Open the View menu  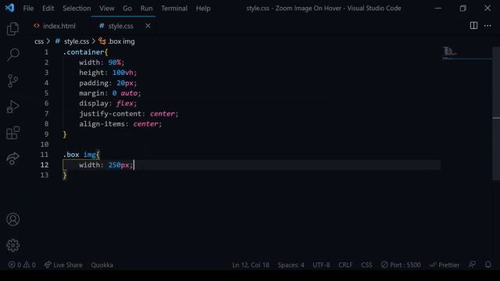(x=107, y=9)
